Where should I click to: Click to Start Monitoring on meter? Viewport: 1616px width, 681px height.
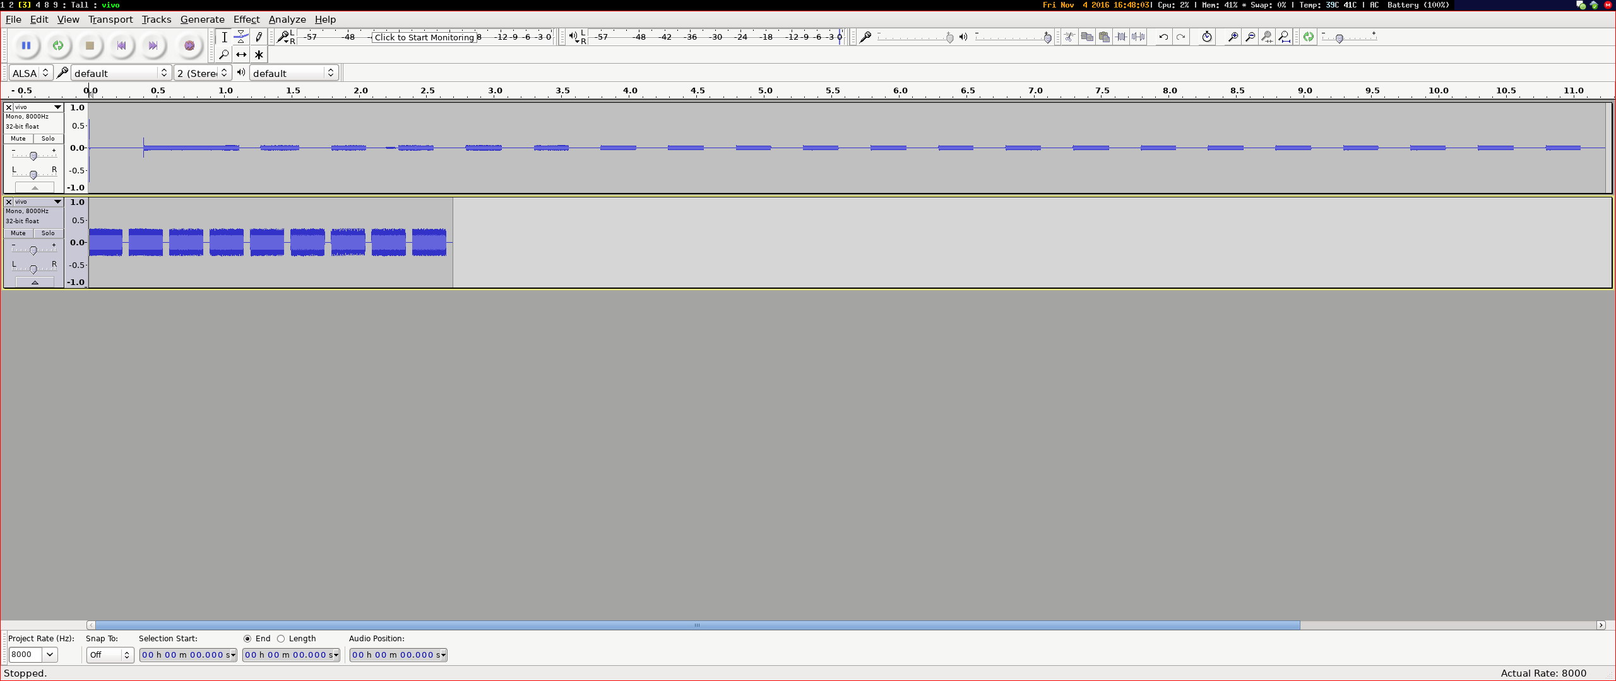pos(424,37)
